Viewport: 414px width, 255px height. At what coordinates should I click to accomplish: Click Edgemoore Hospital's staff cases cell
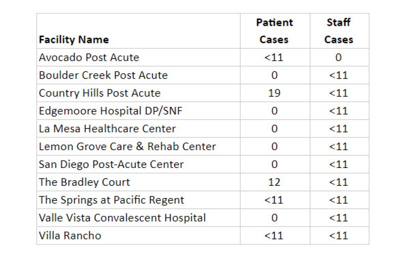point(339,111)
